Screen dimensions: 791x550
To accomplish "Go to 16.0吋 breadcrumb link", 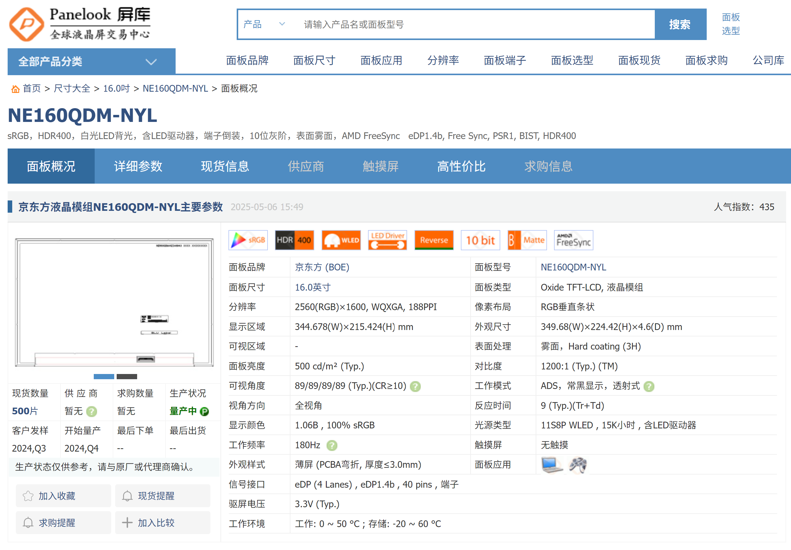I will (116, 89).
